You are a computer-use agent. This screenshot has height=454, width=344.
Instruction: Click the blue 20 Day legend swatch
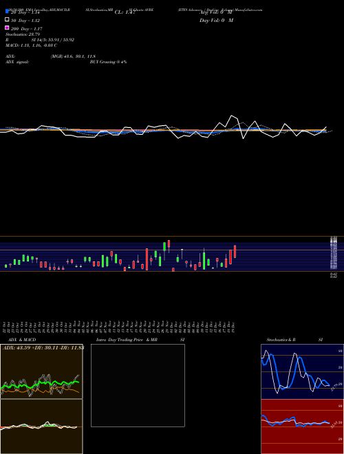(x=7, y=12)
